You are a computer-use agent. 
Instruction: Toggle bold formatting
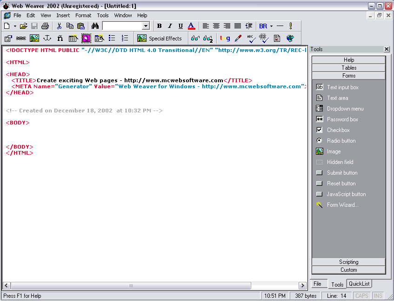click(x=159, y=26)
